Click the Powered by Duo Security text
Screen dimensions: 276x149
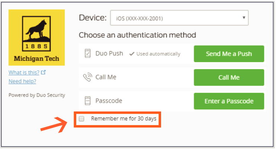(37, 95)
